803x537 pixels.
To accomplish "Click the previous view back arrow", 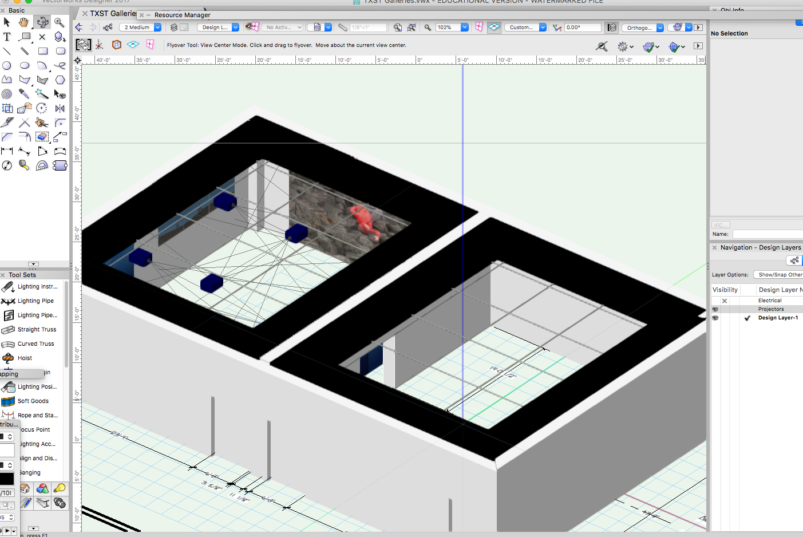I will (79, 27).
